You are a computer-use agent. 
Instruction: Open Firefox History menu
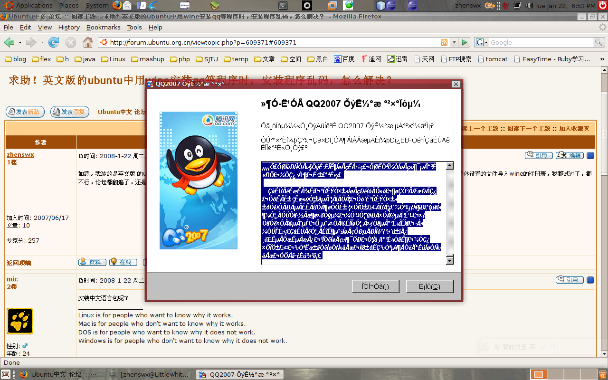[69, 27]
